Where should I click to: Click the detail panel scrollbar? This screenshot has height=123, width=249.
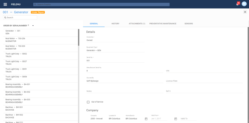(248, 75)
